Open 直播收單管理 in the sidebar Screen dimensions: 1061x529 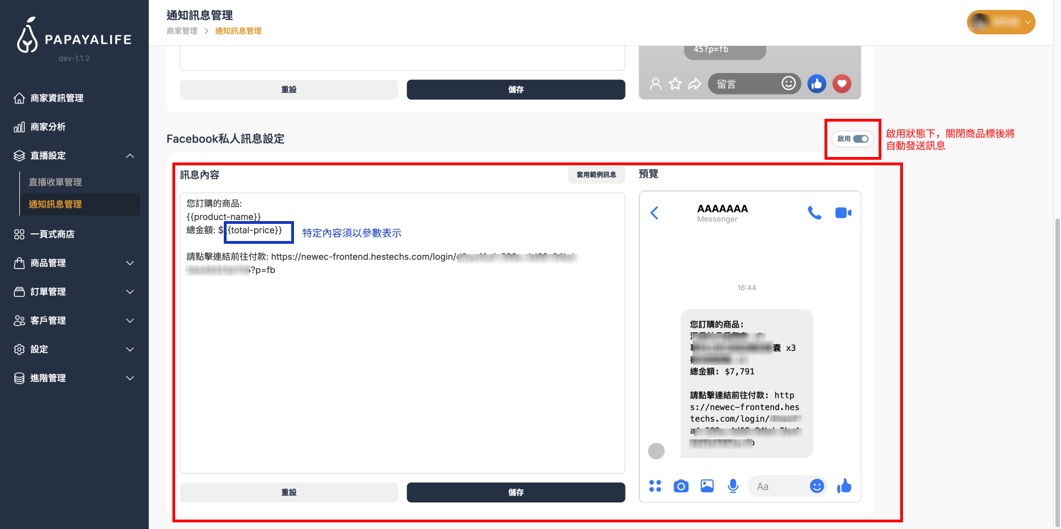pyautogui.click(x=55, y=182)
